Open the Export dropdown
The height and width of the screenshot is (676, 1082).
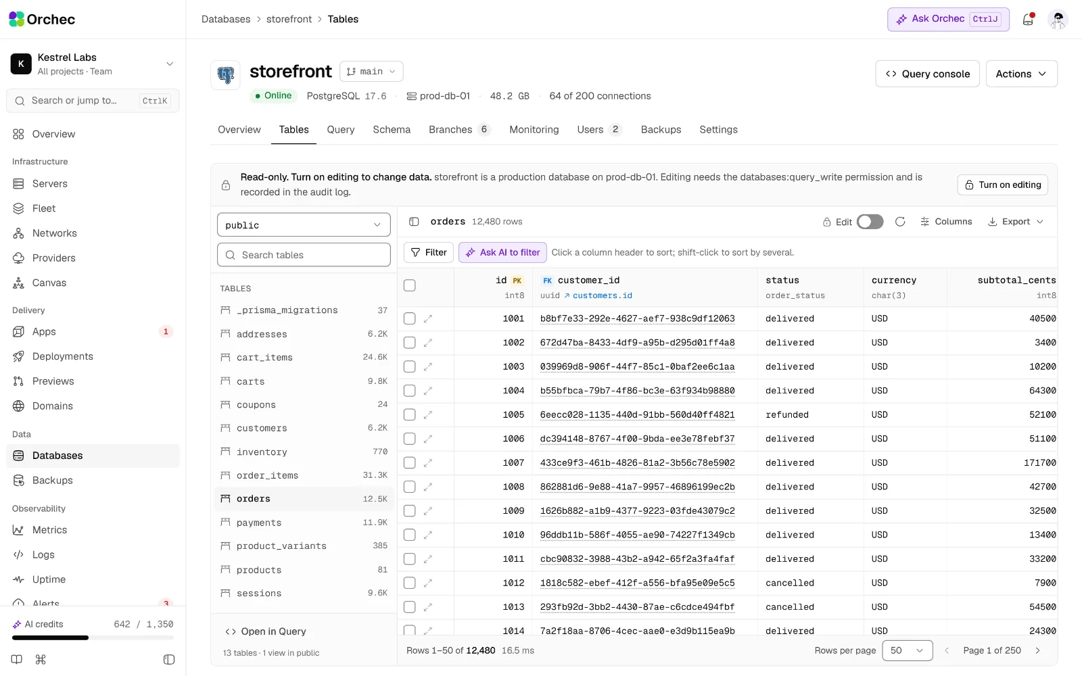click(x=1016, y=222)
